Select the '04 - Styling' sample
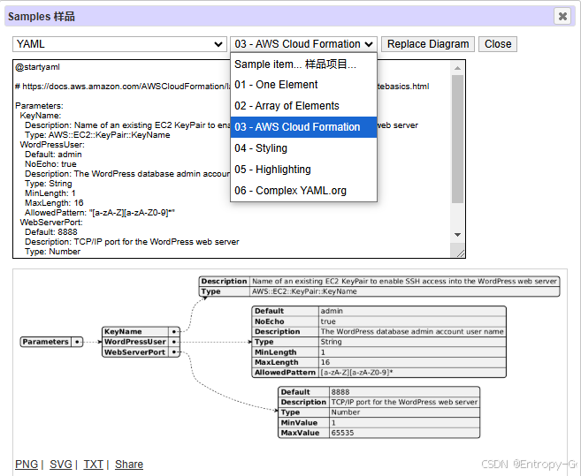This screenshot has width=581, height=476. coord(303,148)
